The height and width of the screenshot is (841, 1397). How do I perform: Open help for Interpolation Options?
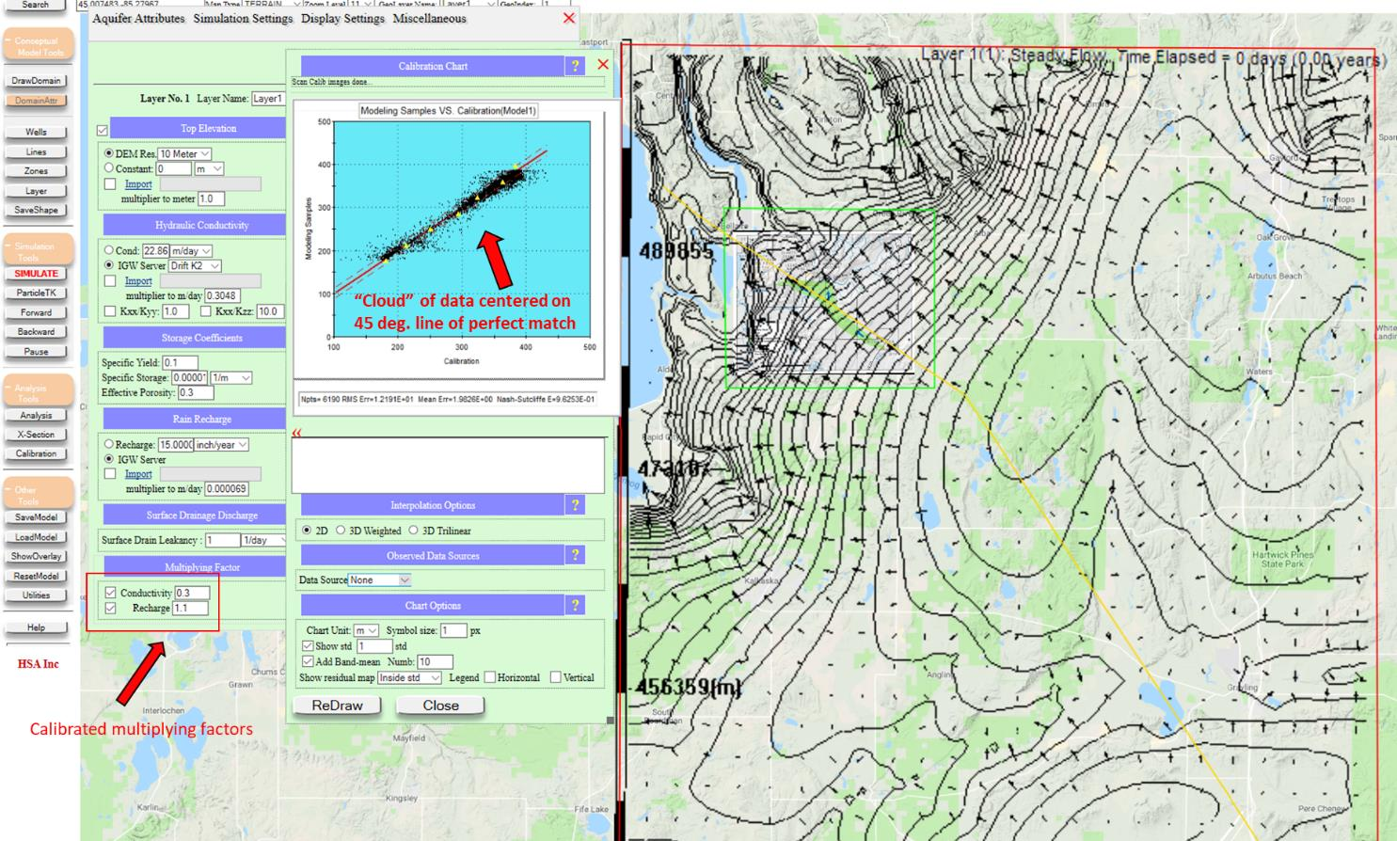tap(575, 505)
